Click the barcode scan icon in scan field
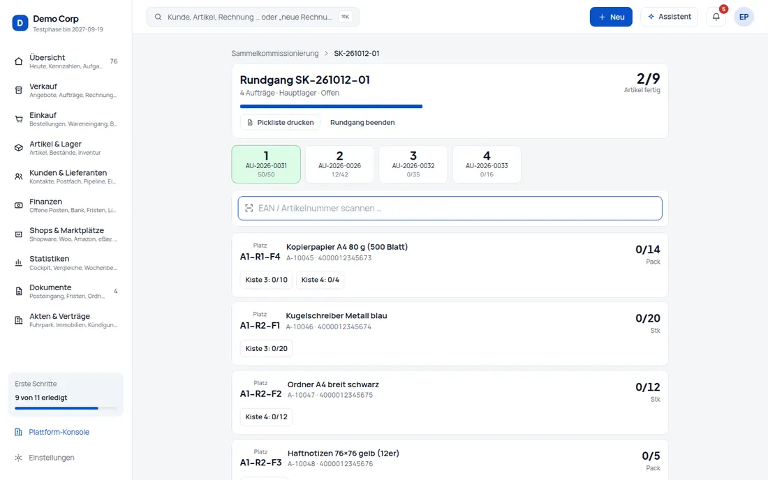 [x=249, y=209]
